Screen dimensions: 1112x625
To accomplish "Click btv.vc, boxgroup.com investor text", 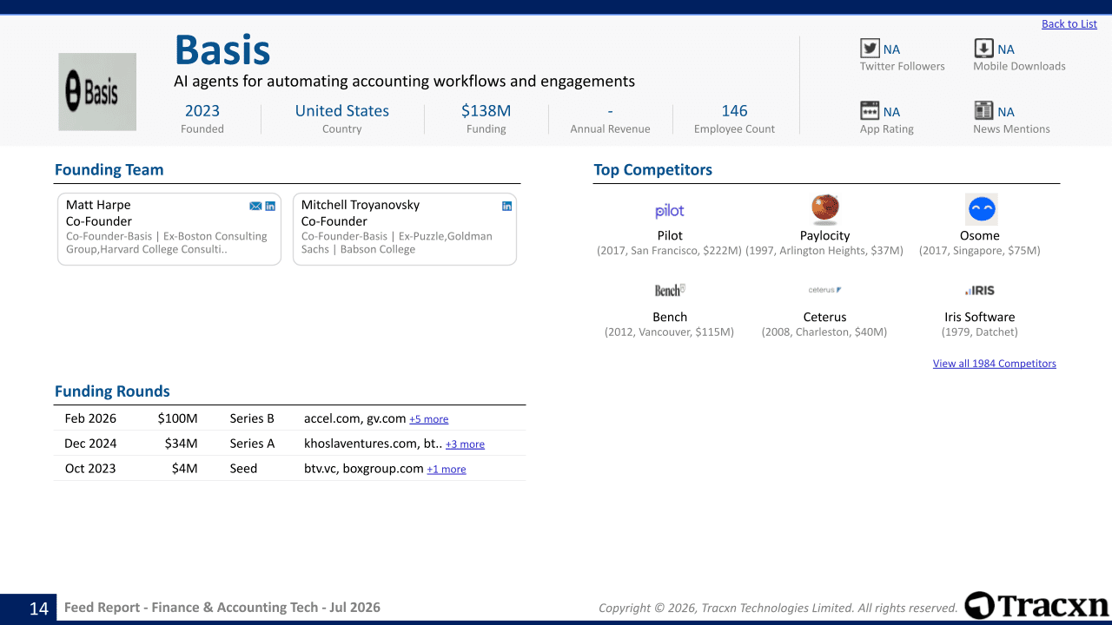I will pyautogui.click(x=363, y=469).
